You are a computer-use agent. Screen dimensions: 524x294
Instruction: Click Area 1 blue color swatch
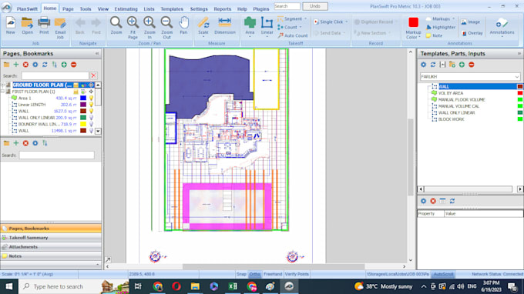tap(83, 98)
